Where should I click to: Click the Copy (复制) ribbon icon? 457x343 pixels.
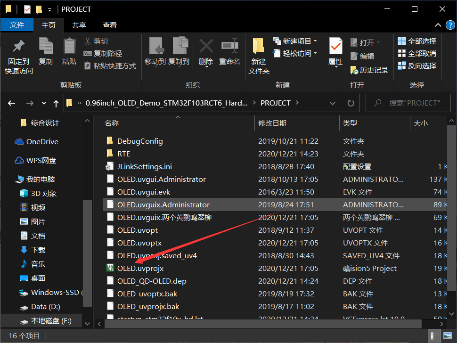[x=46, y=46]
